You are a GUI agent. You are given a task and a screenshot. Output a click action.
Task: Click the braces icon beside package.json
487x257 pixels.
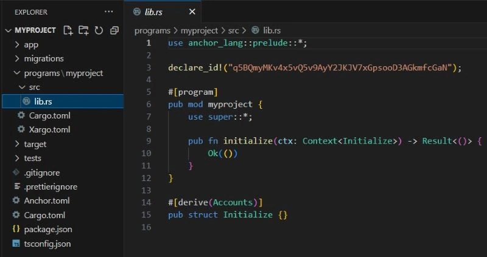(16, 229)
